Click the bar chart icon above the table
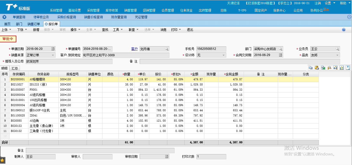The height and width of the screenshot is (165, 352). pos(342,68)
